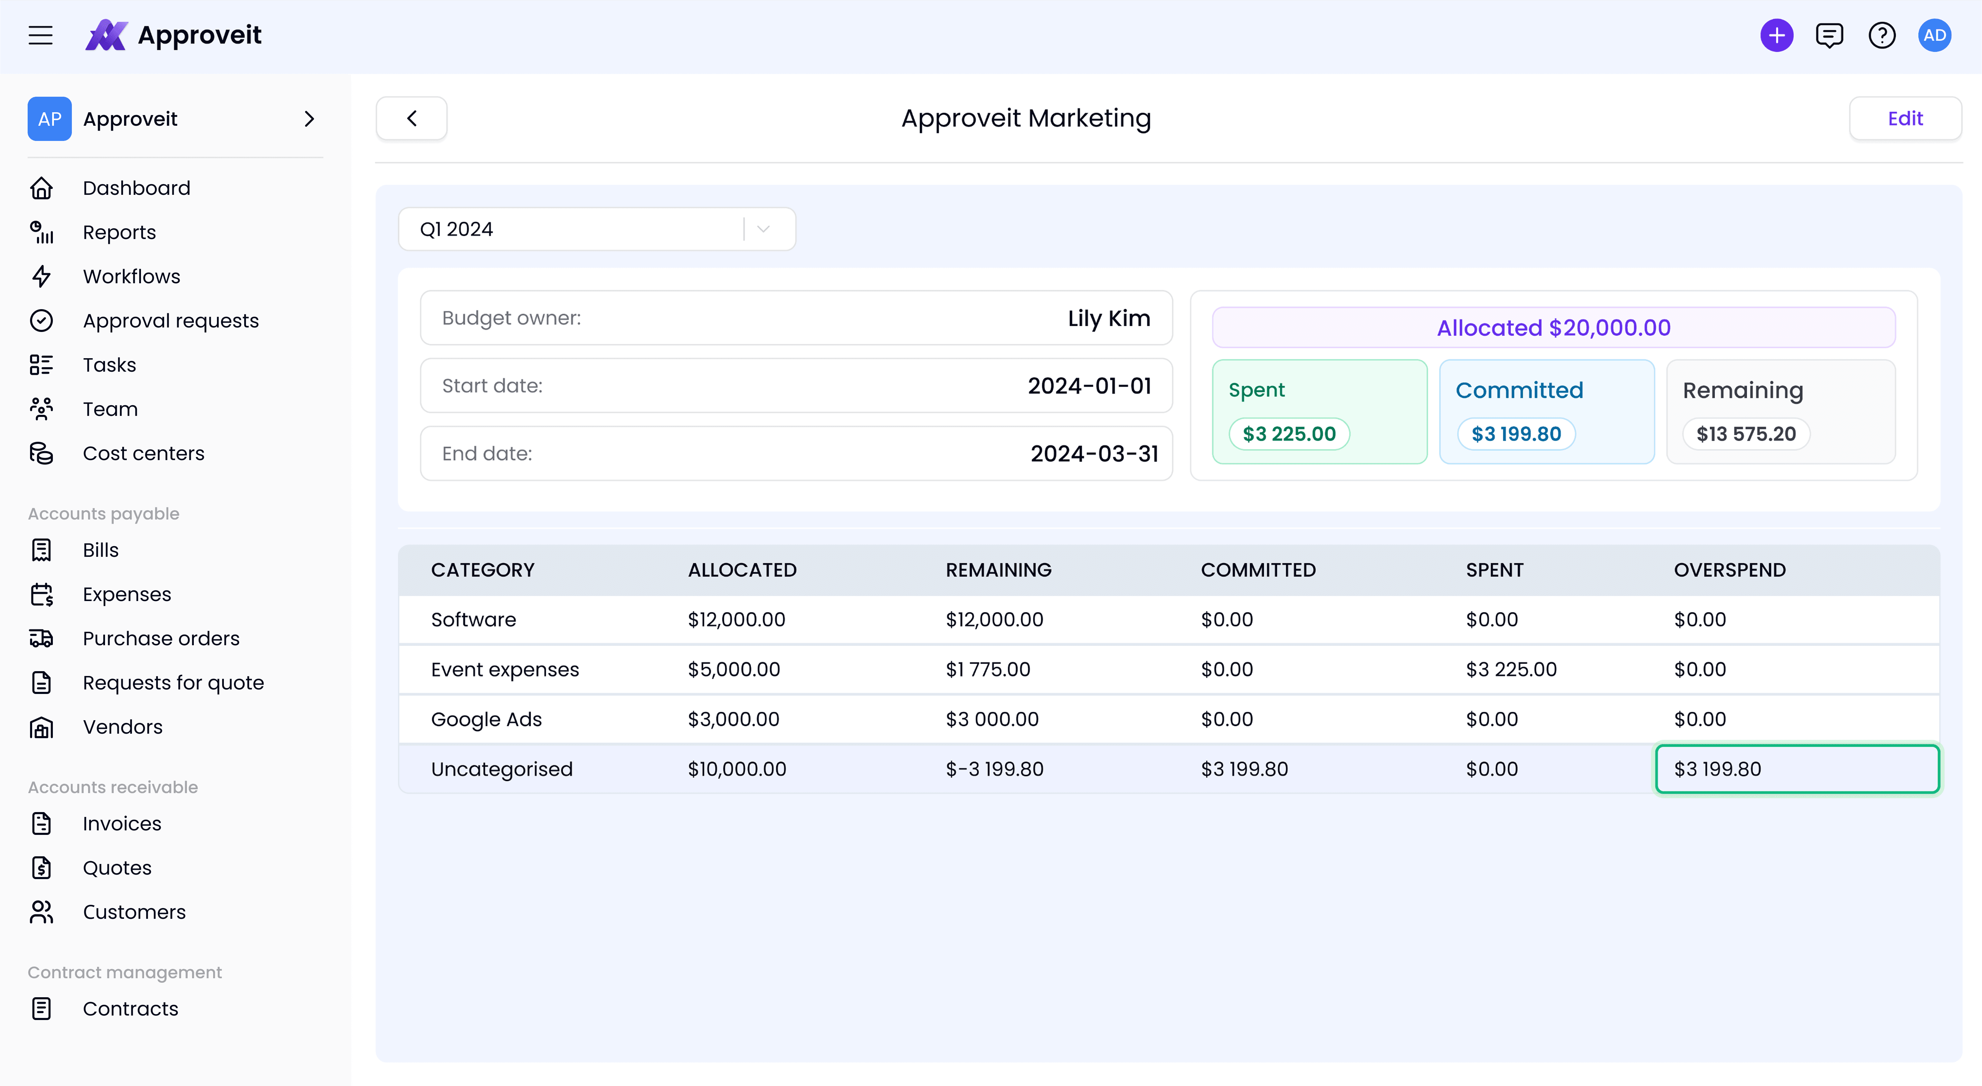Click the purple plus create button
This screenshot has width=1982, height=1086.
tap(1776, 35)
